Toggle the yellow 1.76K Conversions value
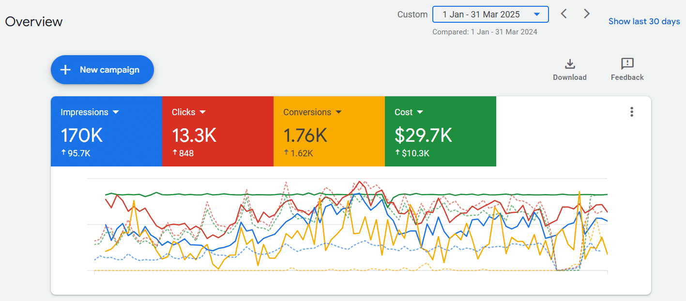Viewport: 686px width, 301px height. coord(305,135)
